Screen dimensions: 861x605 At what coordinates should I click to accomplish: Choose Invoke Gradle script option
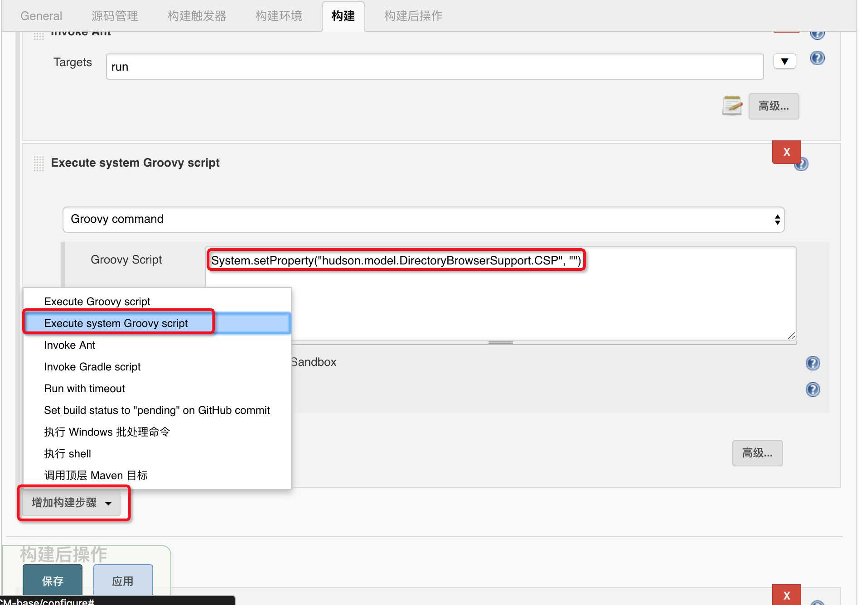click(x=157, y=367)
